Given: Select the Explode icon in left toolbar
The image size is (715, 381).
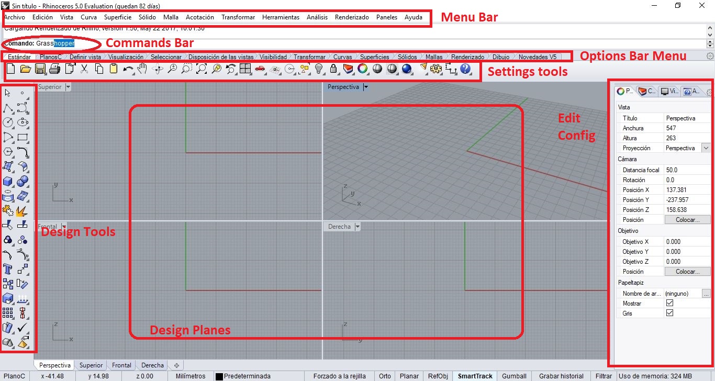Looking at the screenshot, I should 23,210.
